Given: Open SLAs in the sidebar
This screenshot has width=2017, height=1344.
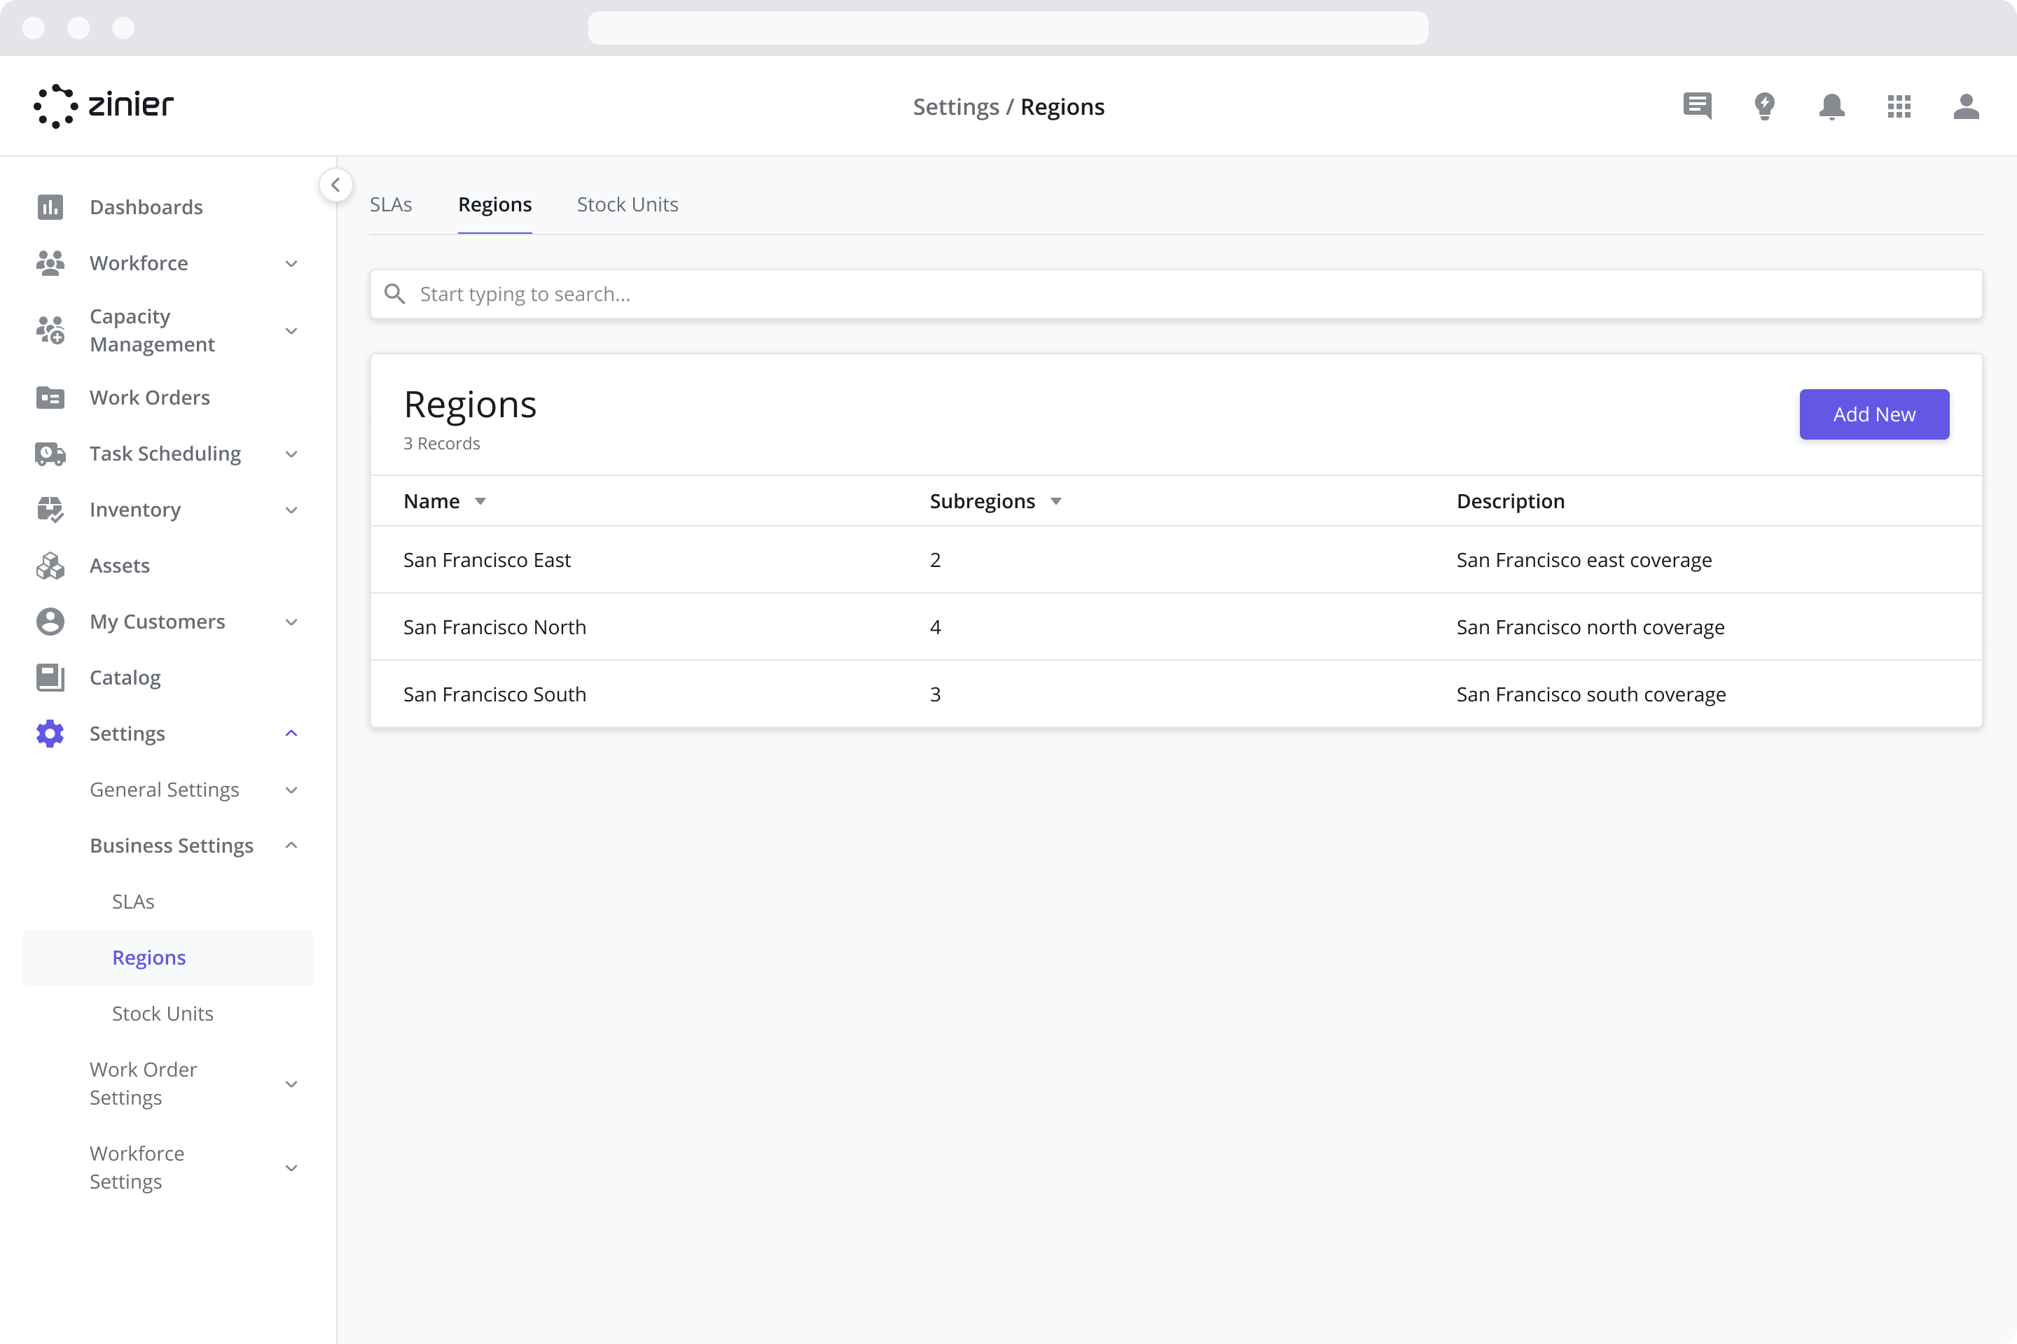Looking at the screenshot, I should tap(133, 902).
